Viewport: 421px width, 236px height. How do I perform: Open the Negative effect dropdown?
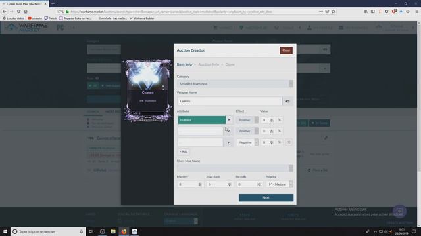[247, 142]
